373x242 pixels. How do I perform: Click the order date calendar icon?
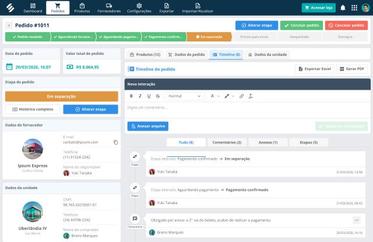(9, 67)
